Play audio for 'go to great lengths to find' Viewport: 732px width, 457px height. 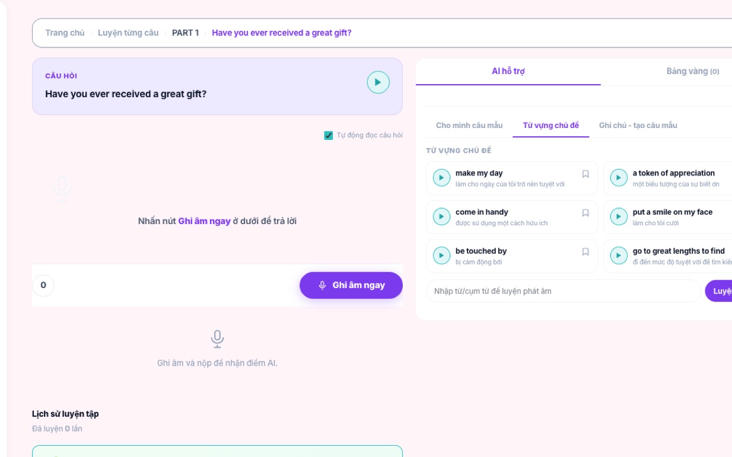(619, 255)
